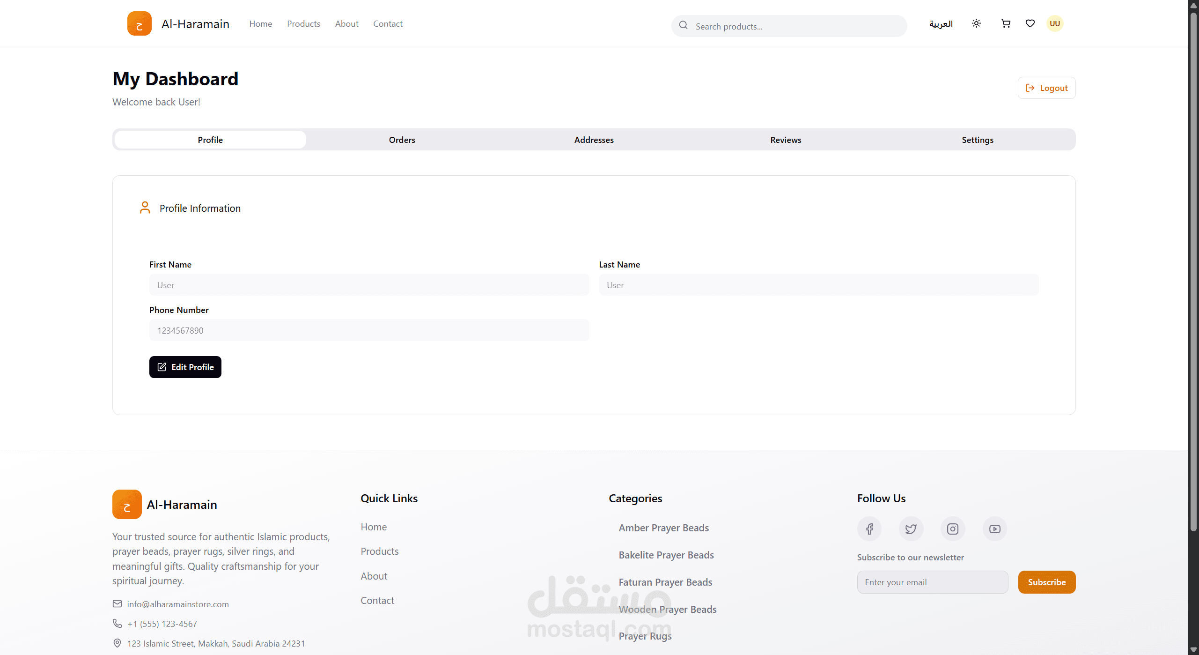This screenshot has height=655, width=1199.
Task: Click the UU user avatar
Action: click(1055, 23)
